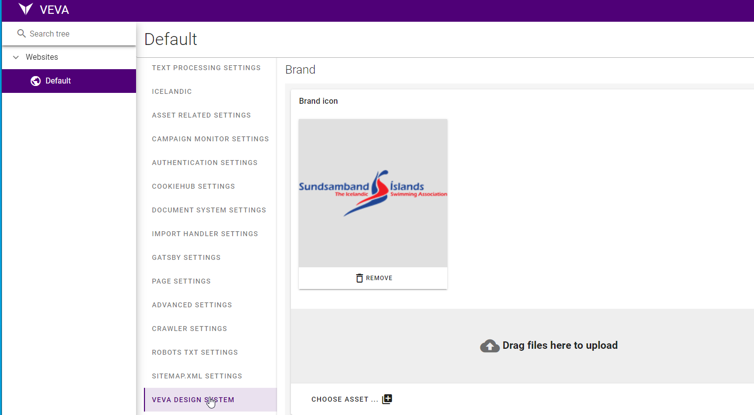Screen dimensions: 754x415
Task: Focus the Search tree field
Action: coord(69,34)
